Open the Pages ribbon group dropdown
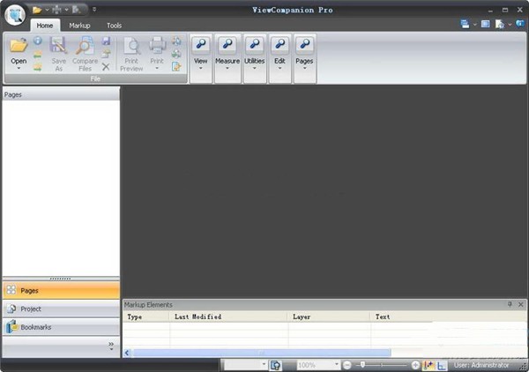 305,69
